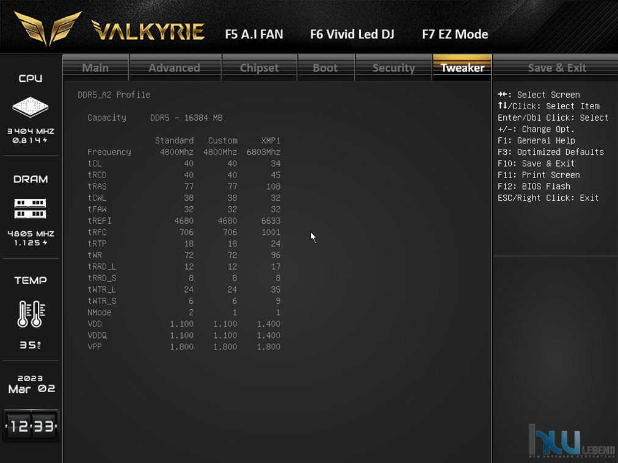Click the tWTR_S row label

click(102, 301)
